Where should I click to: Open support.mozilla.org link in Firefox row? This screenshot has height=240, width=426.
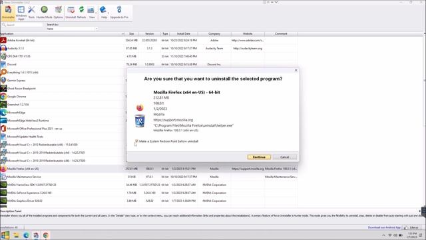(248, 169)
